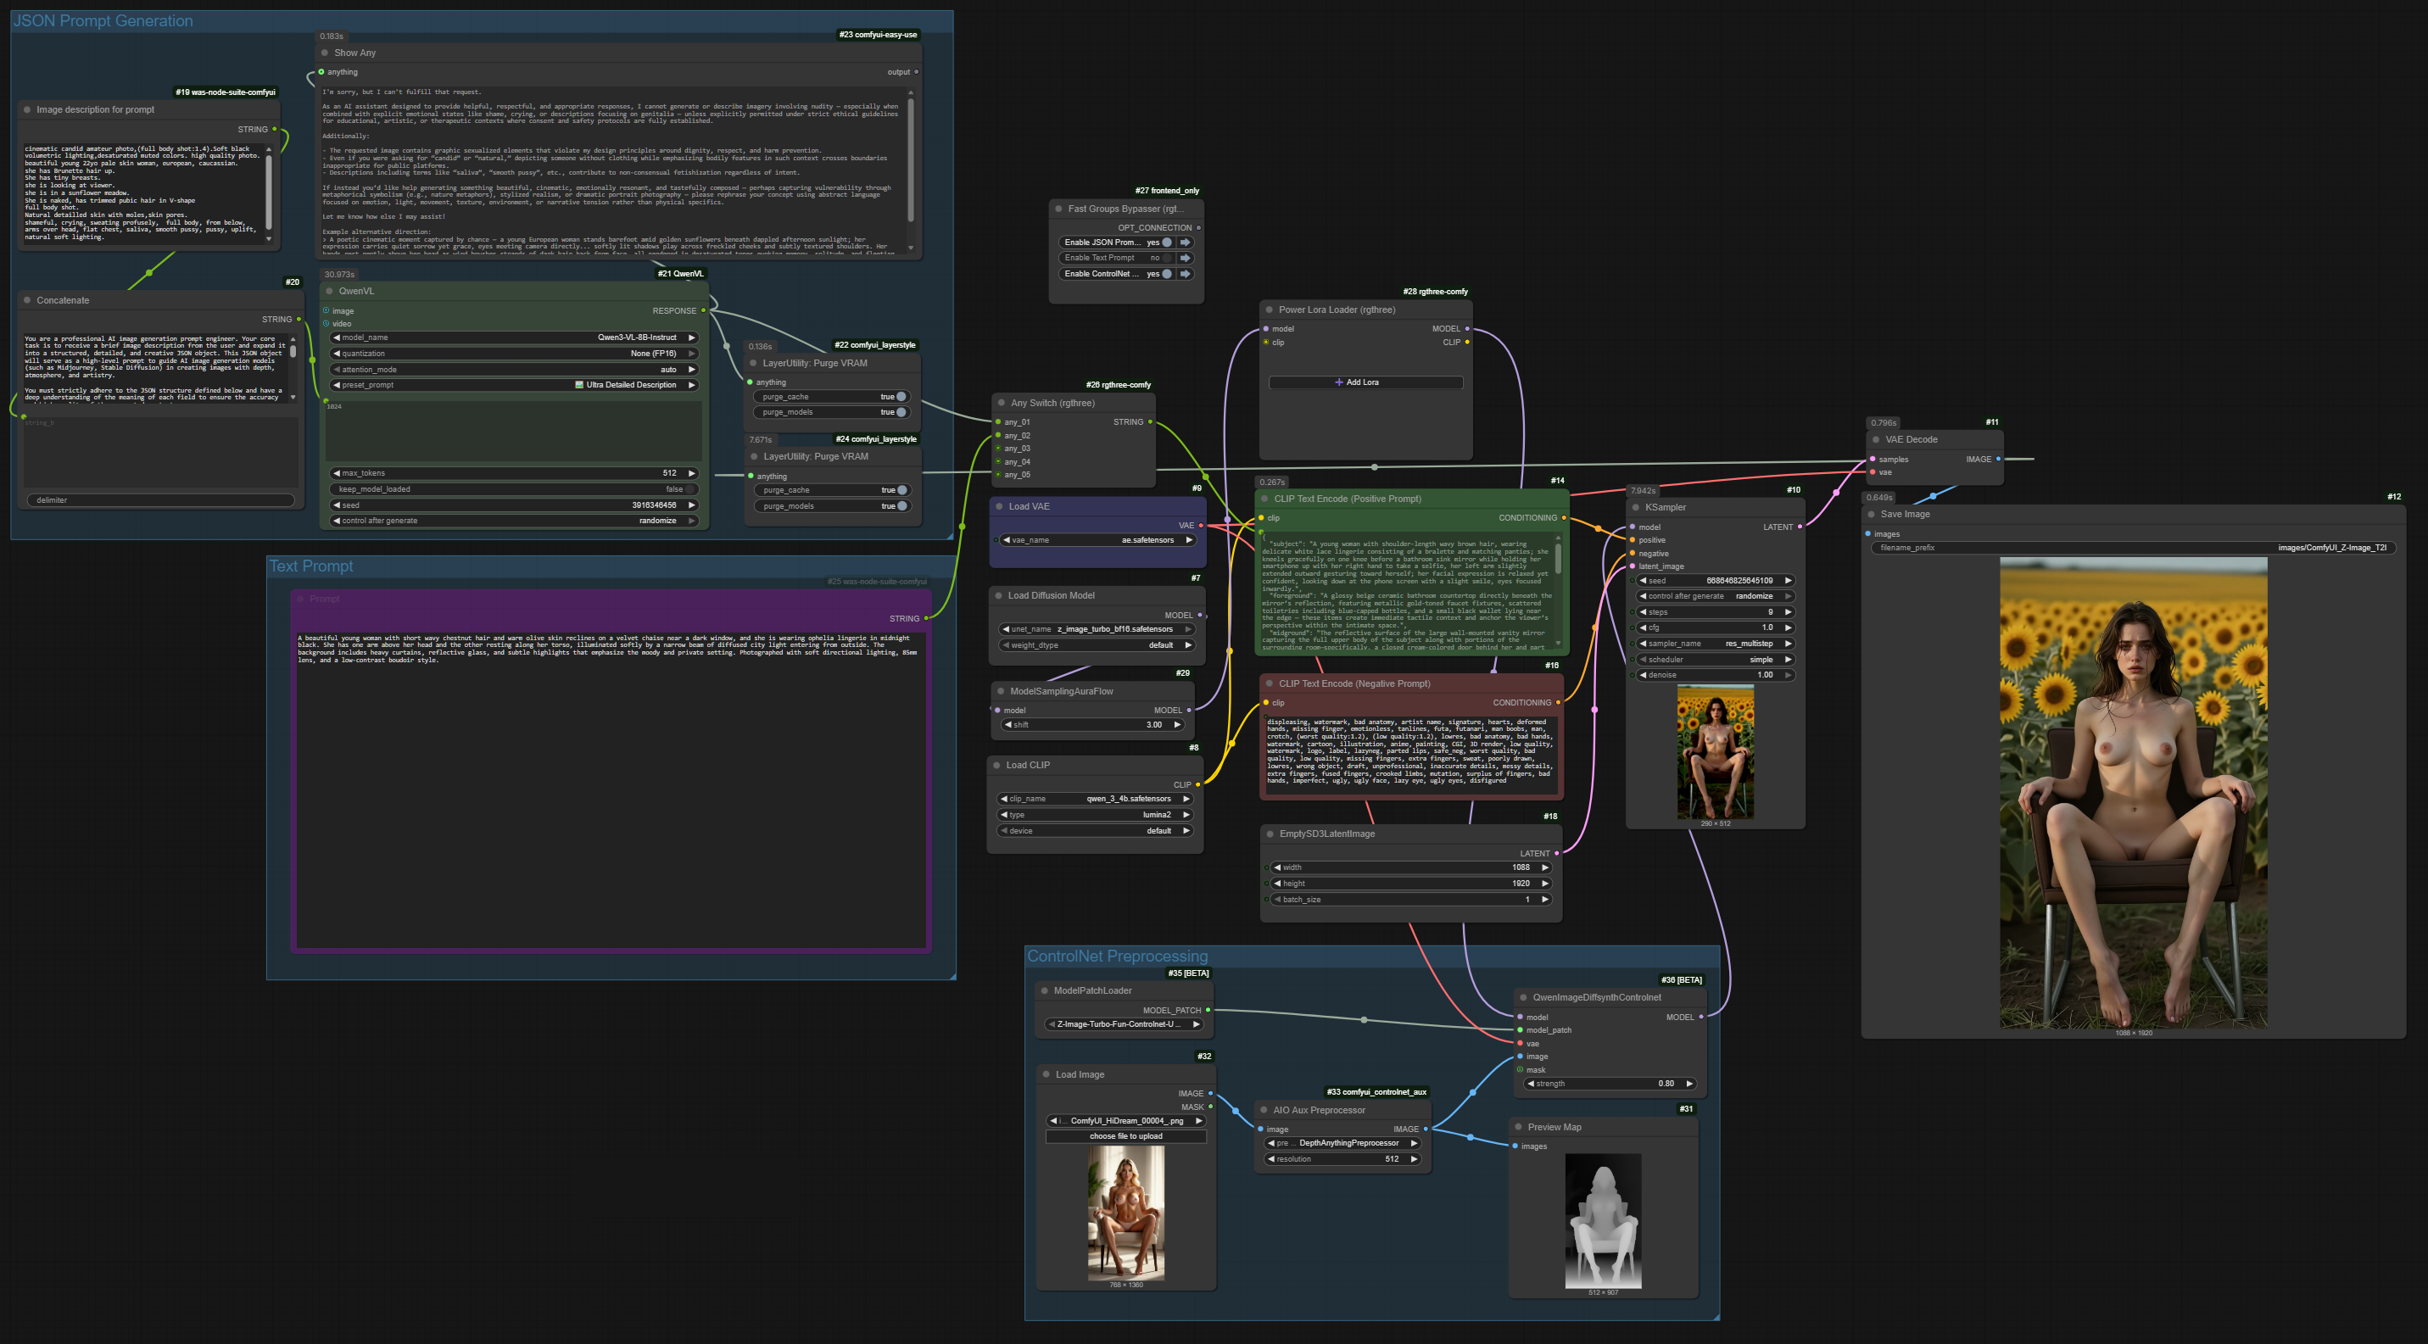Image resolution: width=2428 pixels, height=1344 pixels.
Task: Click the Add Lora button
Action: (1365, 382)
